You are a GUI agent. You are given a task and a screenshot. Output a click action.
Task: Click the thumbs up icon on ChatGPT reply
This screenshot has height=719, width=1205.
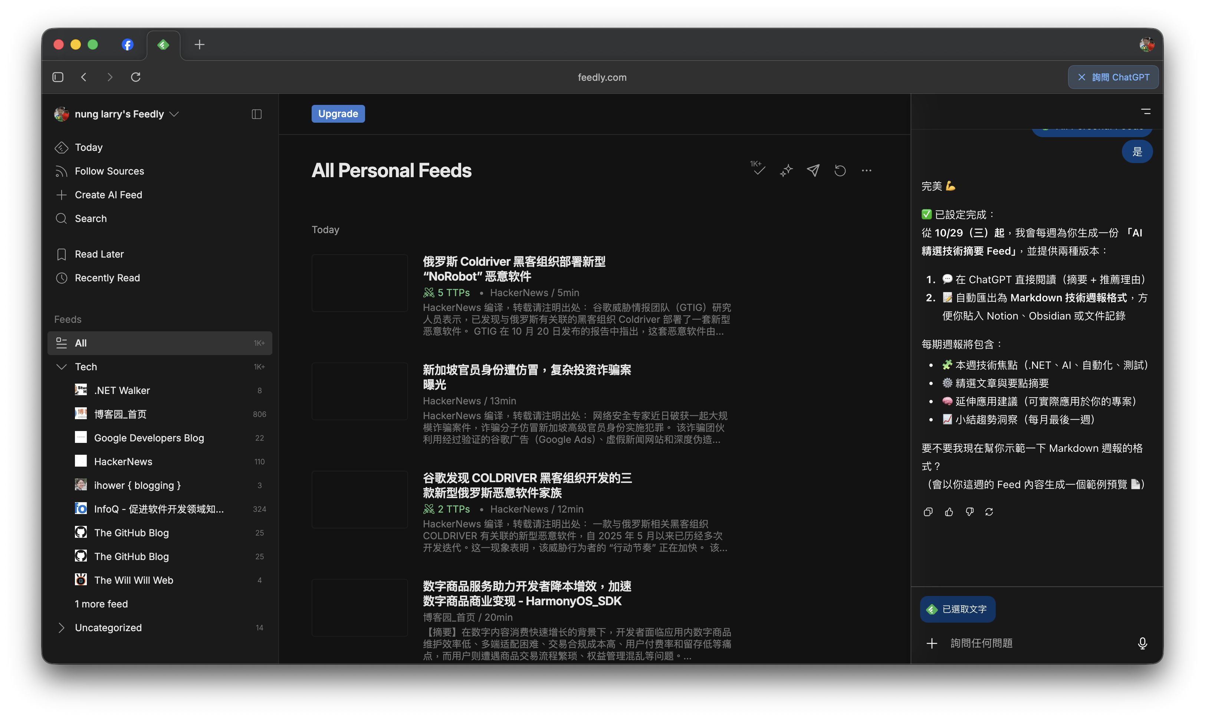point(949,512)
